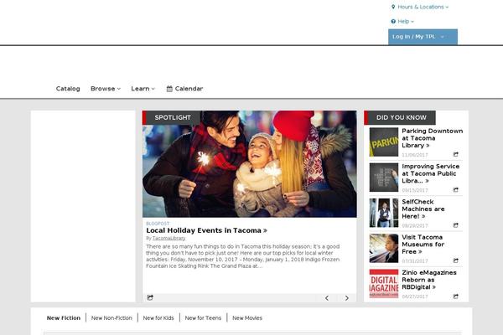This screenshot has height=335, width=503.
Task: Open Improving Service at Tacoma Public Library
Action: coord(431,173)
